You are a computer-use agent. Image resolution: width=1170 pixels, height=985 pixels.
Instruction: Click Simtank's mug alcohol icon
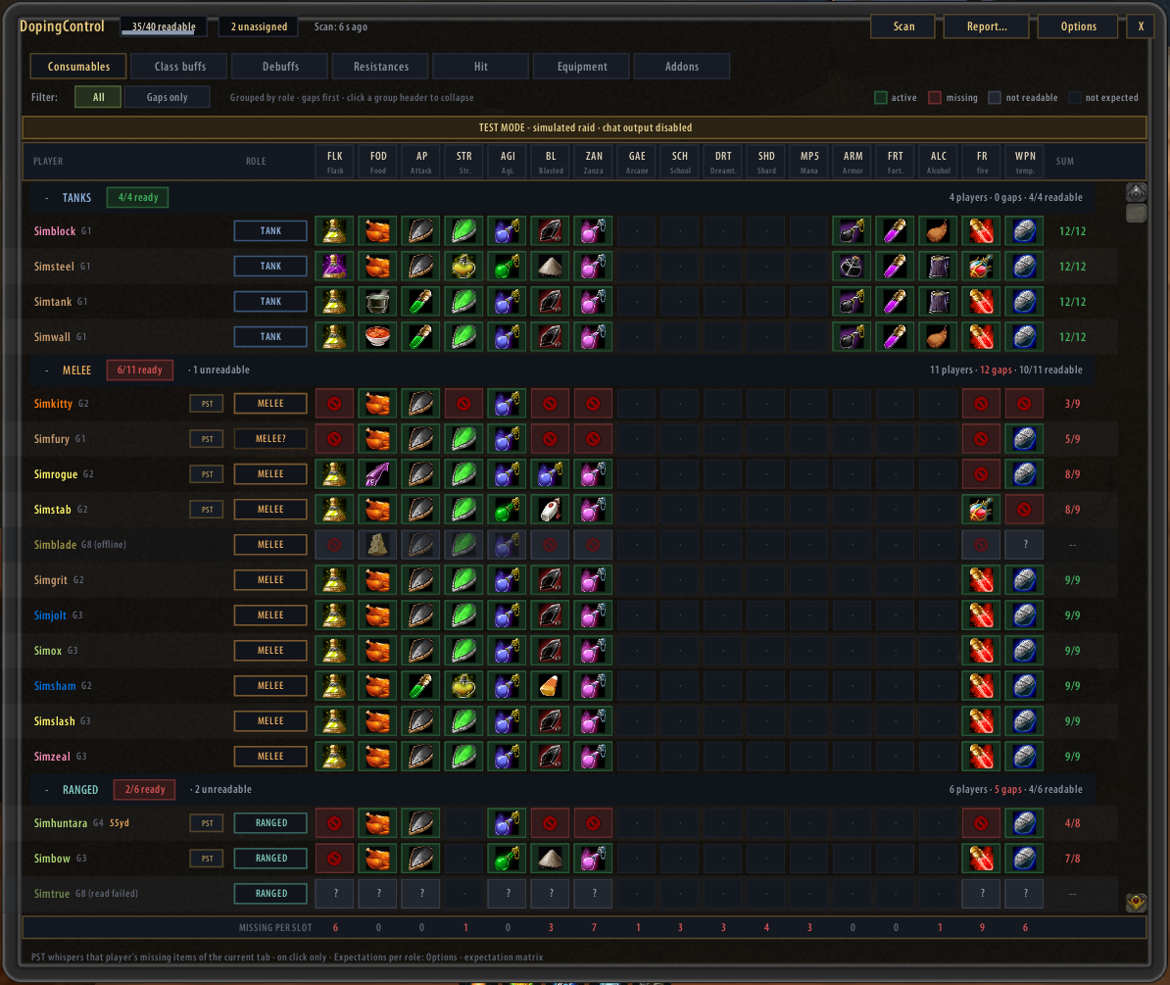tap(938, 302)
